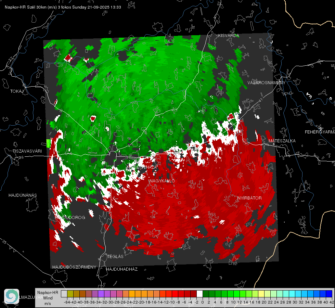Select the white zero-velocity swatch in legend
Image resolution: width=335 pixels, height=308 pixels.
200,294
